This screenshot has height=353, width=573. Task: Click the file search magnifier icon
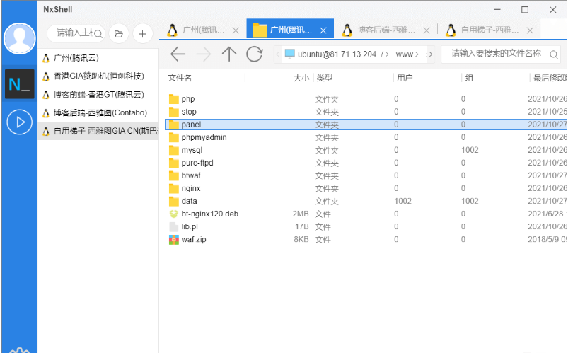[x=554, y=54]
